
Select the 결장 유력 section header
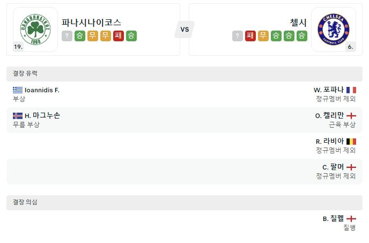pyautogui.click(x=184, y=74)
